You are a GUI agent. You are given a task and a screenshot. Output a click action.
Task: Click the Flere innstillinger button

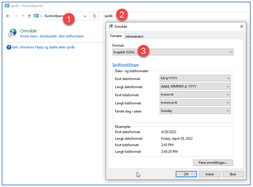[x=213, y=163]
